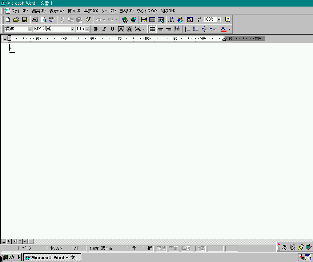
Task: Run the ABC spelling check
Action: tap(52, 20)
